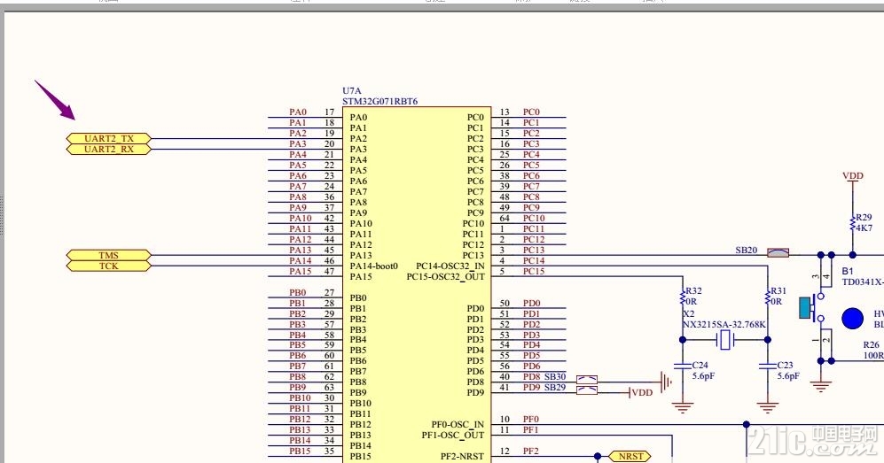
Task: Click the PC14-OSC32_IN pin name
Action: point(450,266)
